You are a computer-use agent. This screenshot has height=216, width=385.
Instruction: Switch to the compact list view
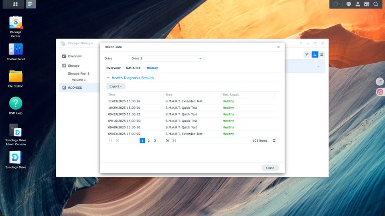click(x=322, y=55)
